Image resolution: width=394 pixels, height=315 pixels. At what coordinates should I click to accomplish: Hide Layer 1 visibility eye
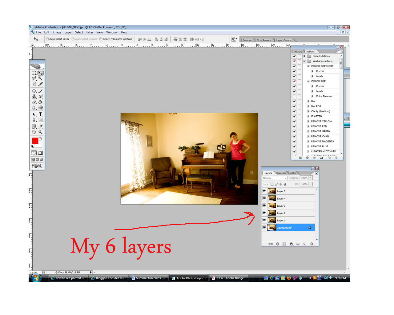click(264, 220)
